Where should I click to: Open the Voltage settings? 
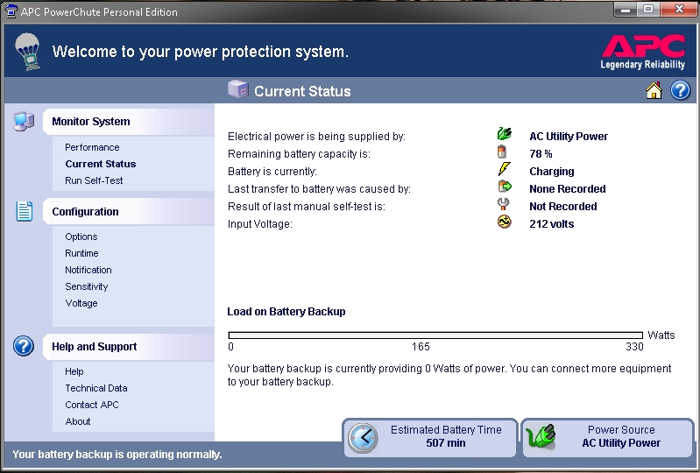(x=81, y=303)
